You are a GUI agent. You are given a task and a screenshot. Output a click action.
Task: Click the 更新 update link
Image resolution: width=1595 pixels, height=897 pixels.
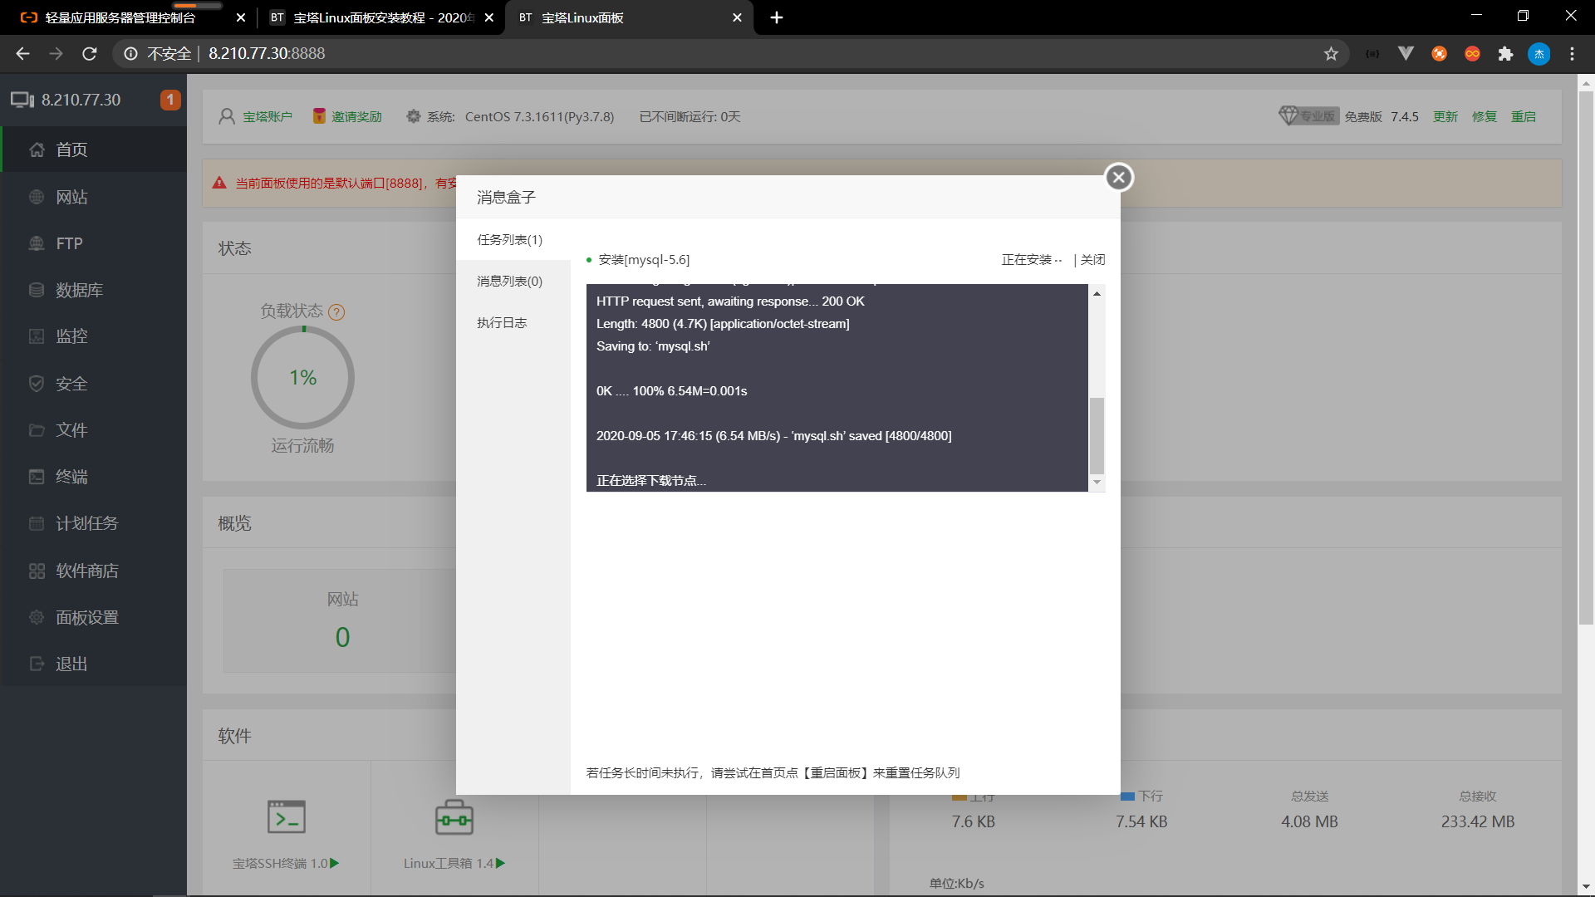1445,117
